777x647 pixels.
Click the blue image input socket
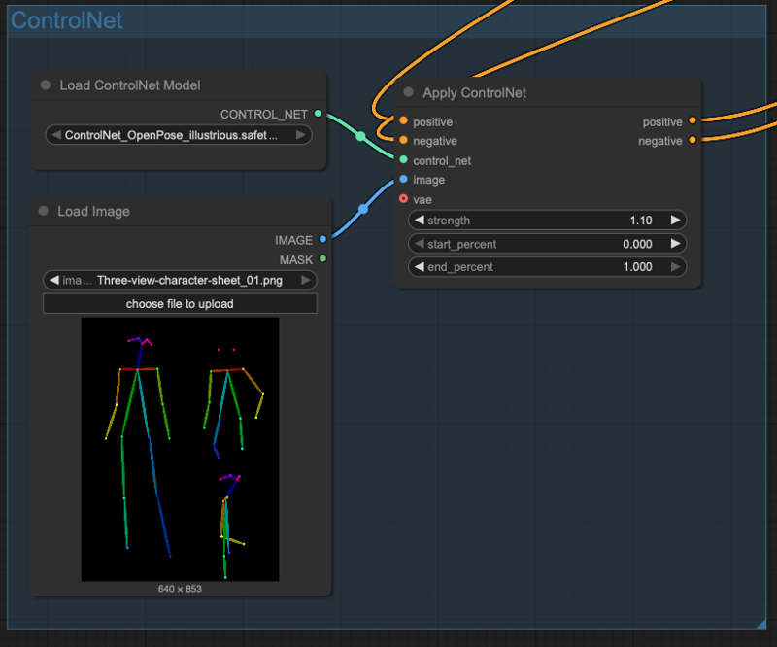click(403, 180)
